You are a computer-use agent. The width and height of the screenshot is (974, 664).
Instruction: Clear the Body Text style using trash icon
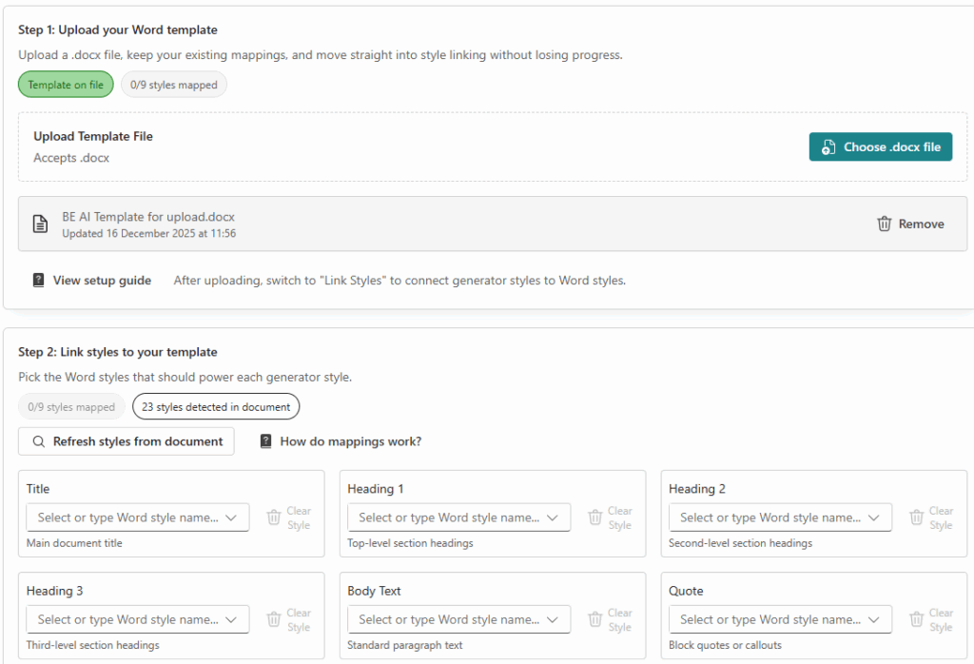(595, 619)
